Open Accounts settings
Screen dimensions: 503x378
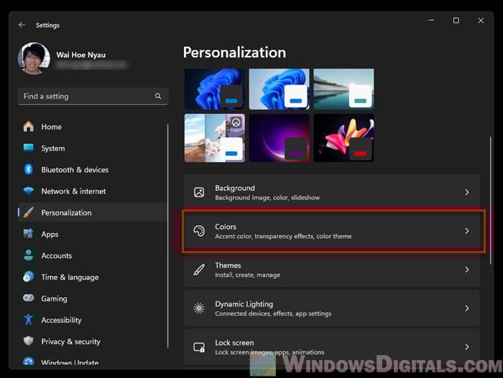pos(93,255)
